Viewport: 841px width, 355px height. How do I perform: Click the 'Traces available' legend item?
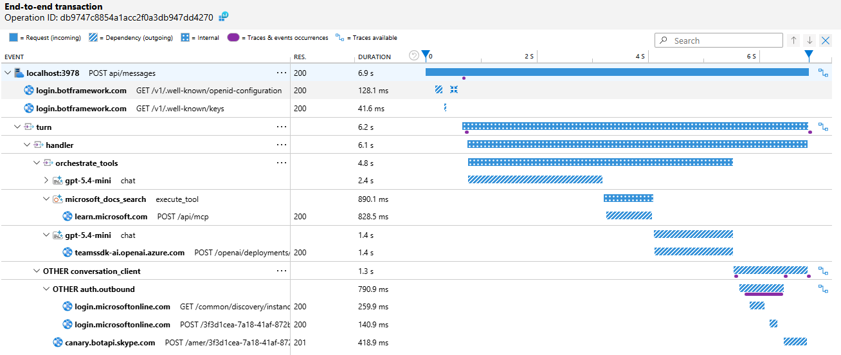point(366,38)
